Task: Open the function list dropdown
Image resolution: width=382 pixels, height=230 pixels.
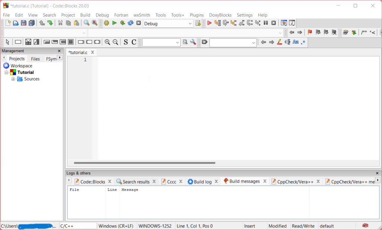Action: (280, 33)
